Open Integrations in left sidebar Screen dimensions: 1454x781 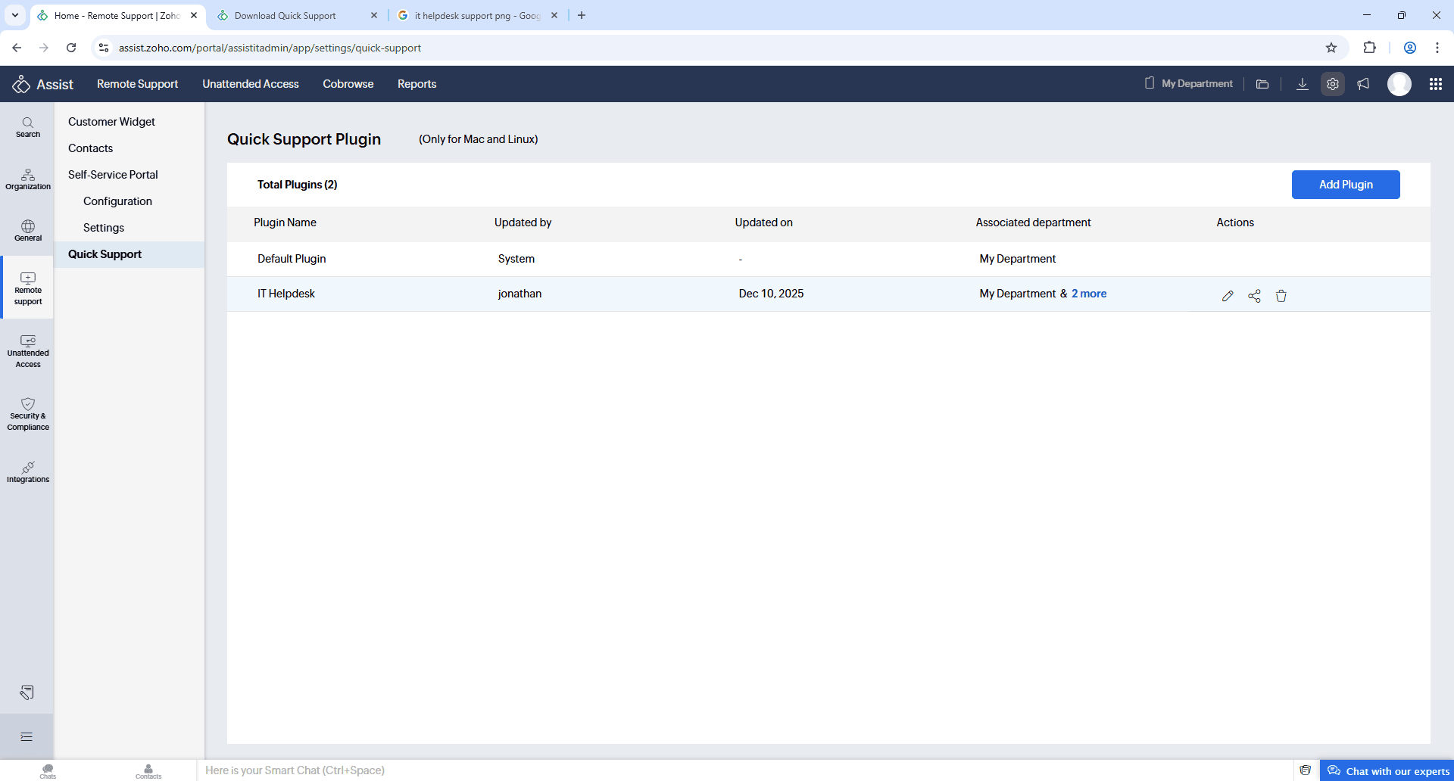(x=28, y=471)
